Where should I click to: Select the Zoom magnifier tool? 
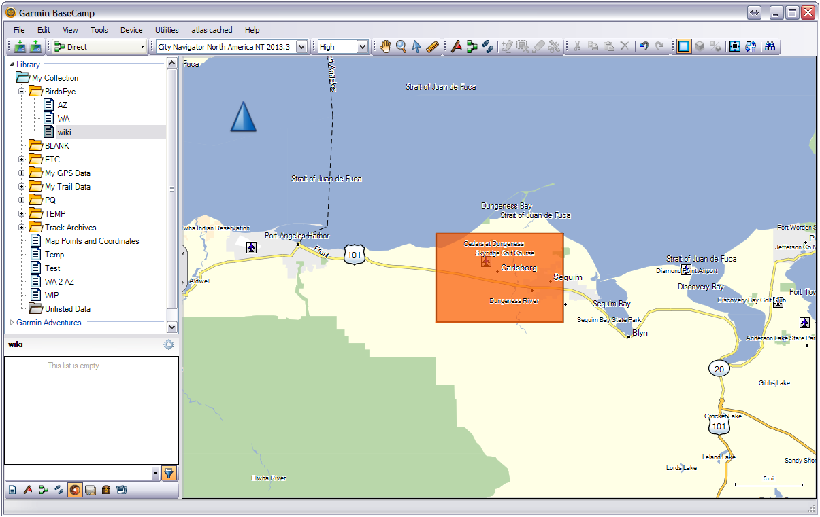click(401, 46)
